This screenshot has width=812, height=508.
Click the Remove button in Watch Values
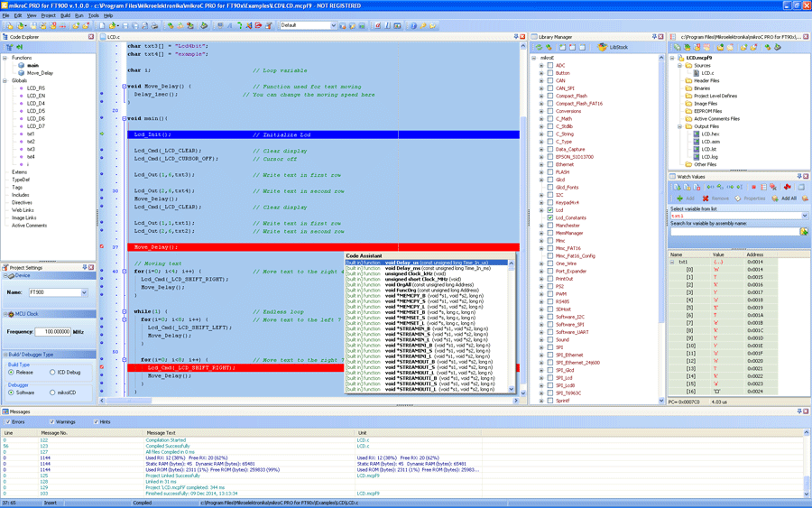coord(715,199)
